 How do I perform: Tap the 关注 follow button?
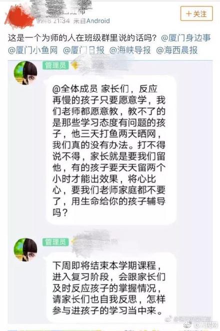(196, 13)
